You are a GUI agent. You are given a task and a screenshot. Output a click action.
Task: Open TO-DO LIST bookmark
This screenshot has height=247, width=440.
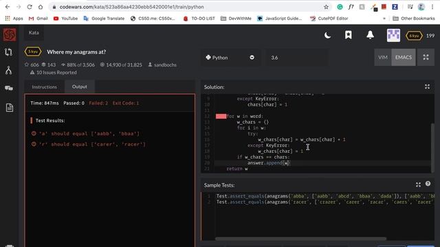[199, 19]
